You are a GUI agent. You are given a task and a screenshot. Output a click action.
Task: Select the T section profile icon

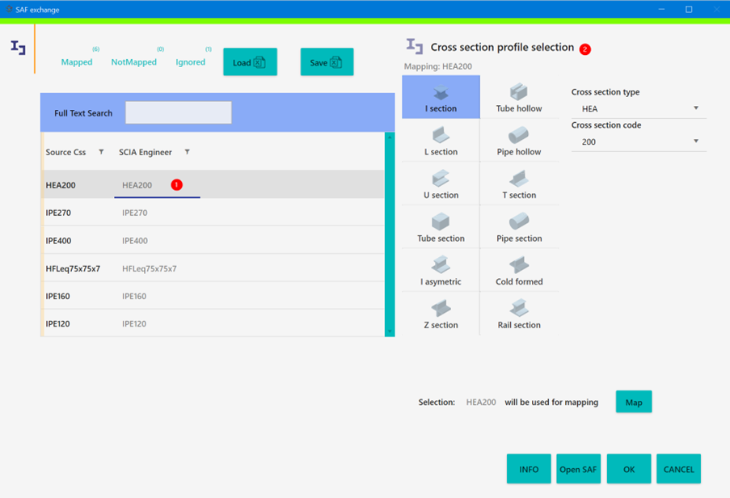pos(518,184)
